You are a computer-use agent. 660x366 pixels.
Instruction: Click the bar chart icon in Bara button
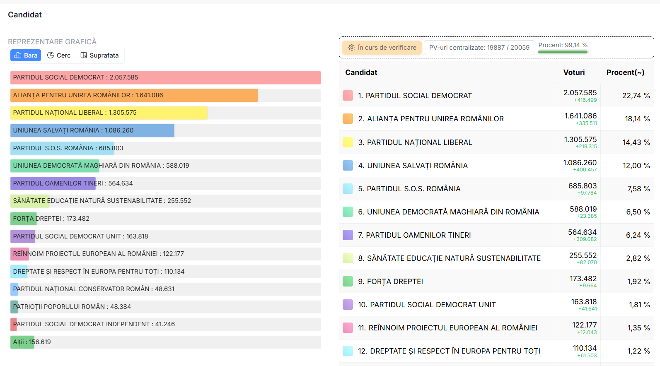(18, 55)
